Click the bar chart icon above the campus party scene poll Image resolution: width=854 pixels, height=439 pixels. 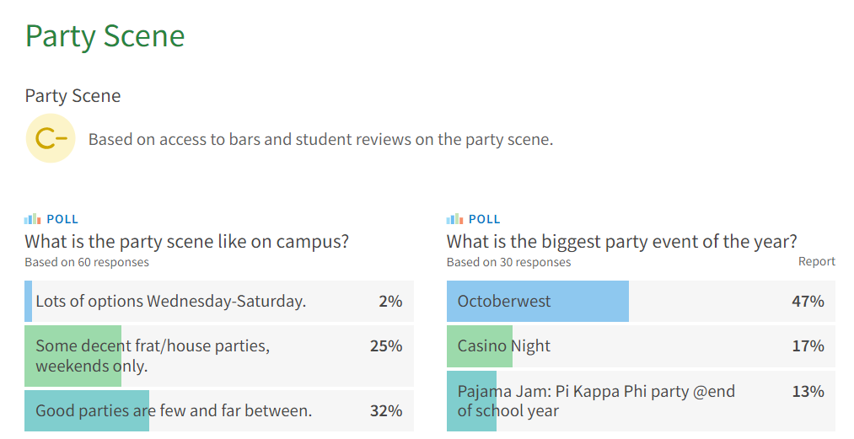click(32, 219)
